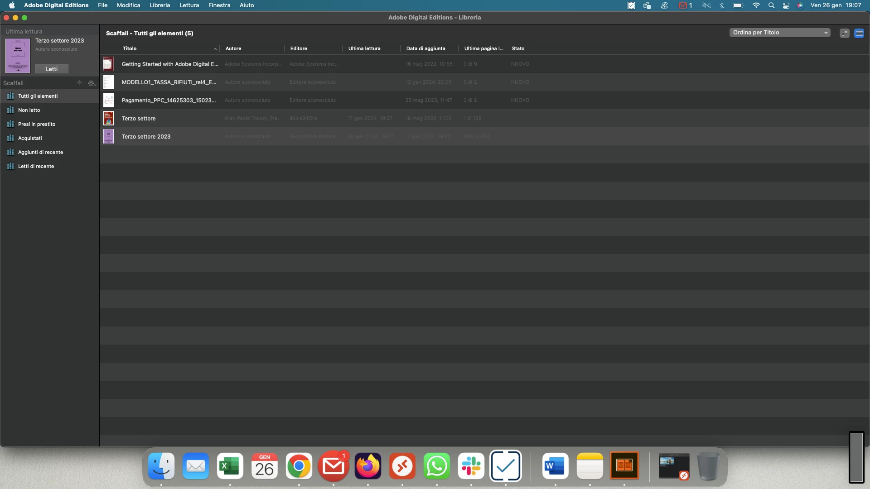870x489 pixels.
Task: Switch to thumbnail view mode
Action: pos(844,34)
